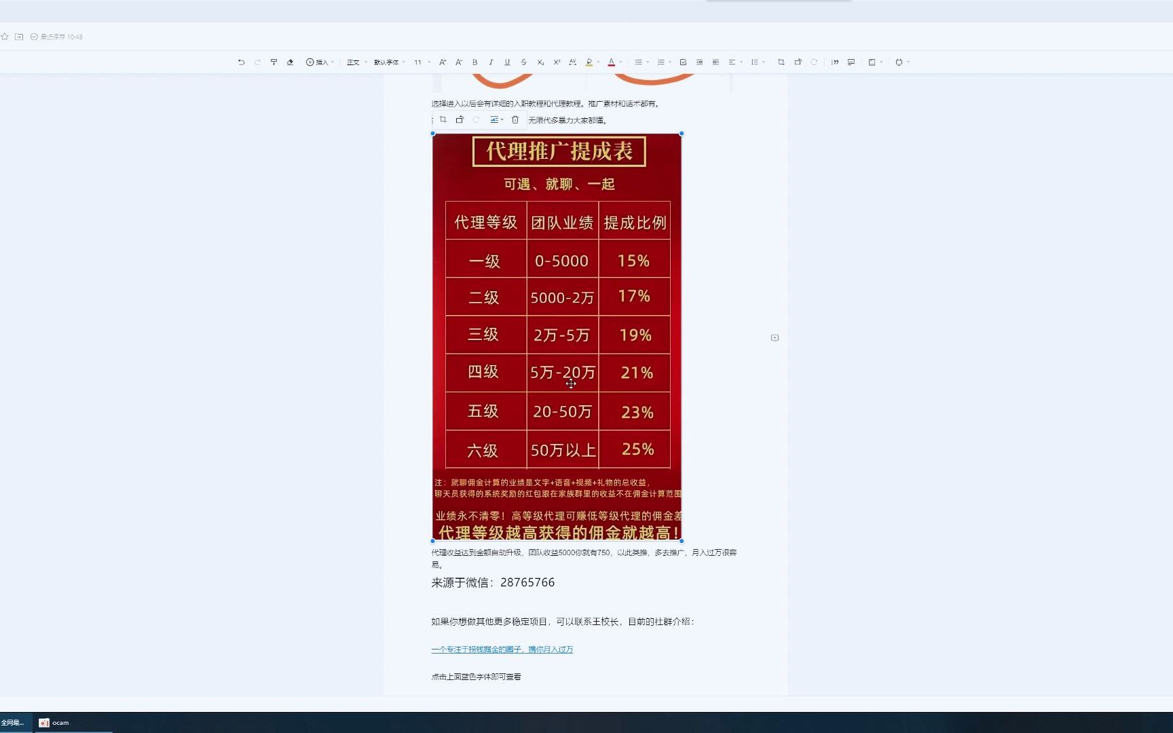The image size is (1173, 733).
Task: Open the font size 11 dropdown
Action: click(422, 62)
